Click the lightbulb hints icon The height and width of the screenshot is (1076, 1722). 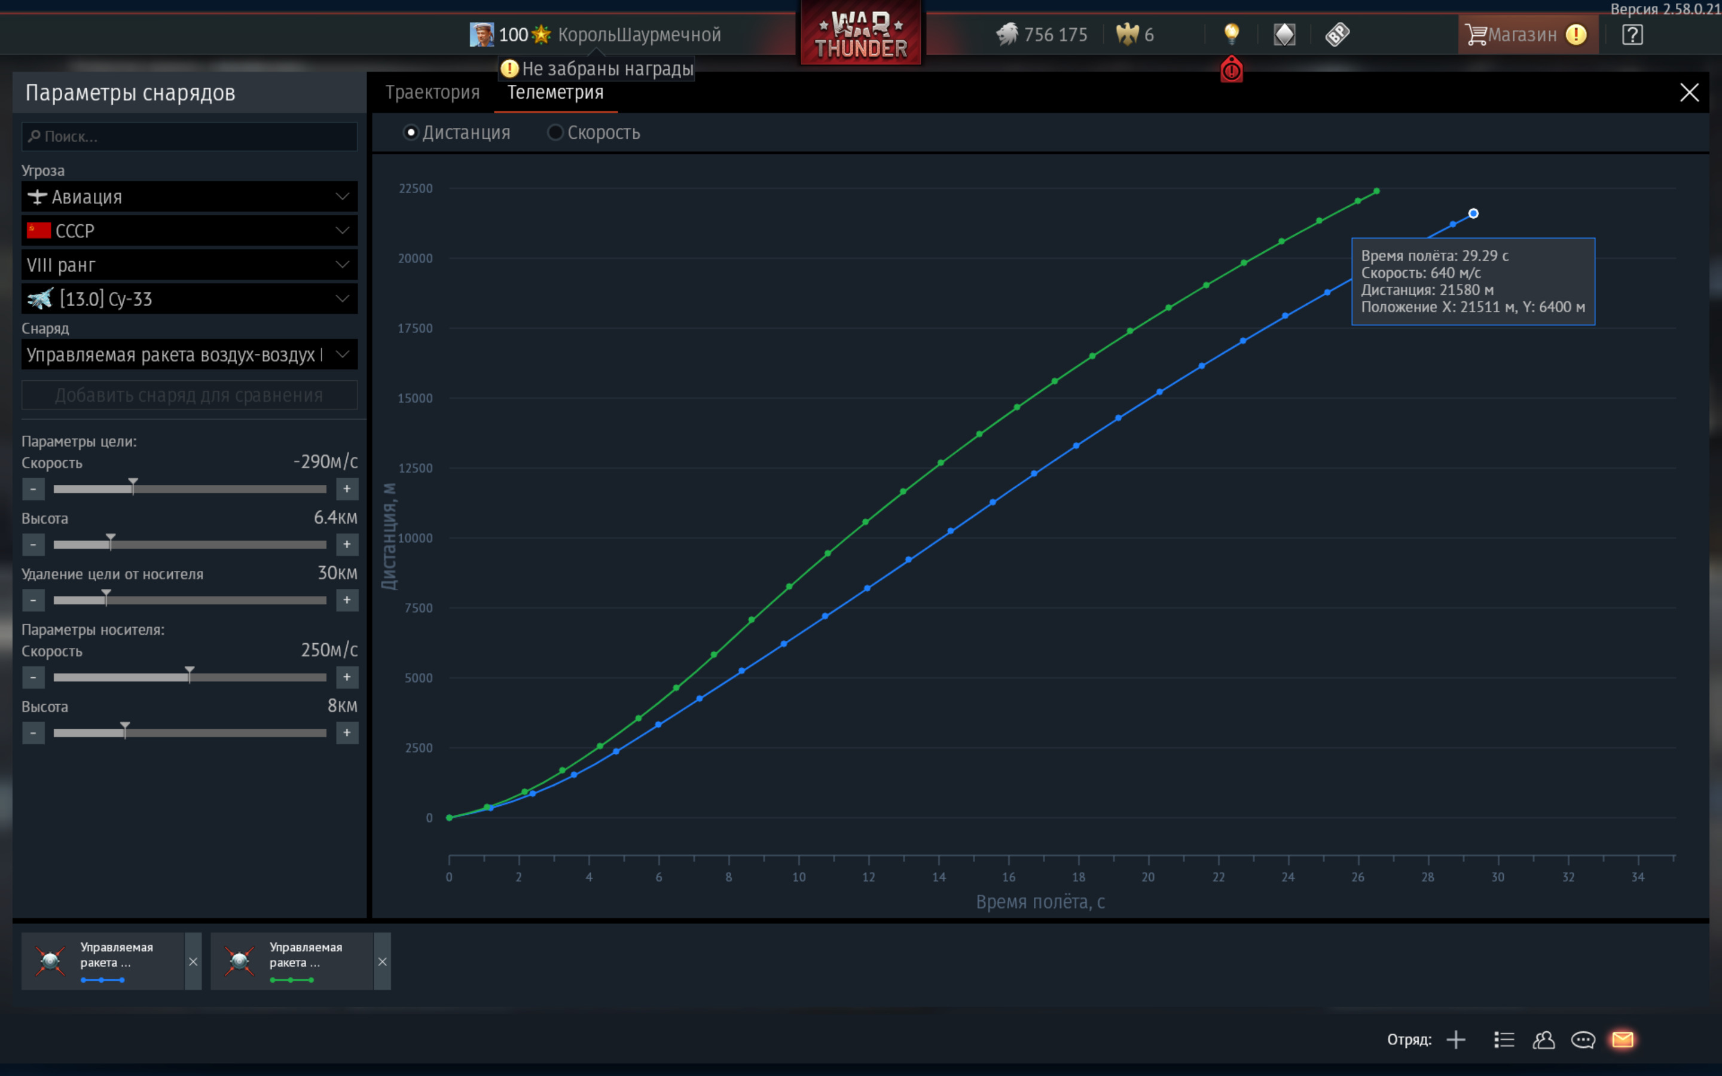click(x=1231, y=33)
